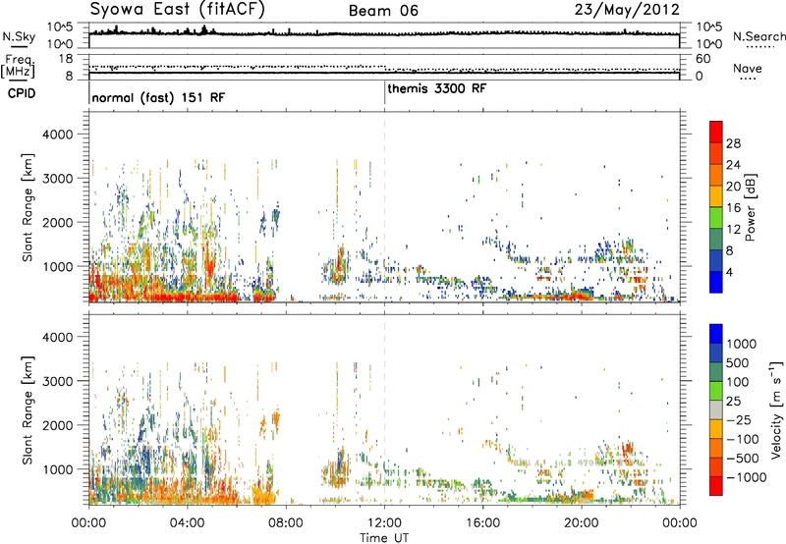Viewport: 786px width, 544px height.
Task: Click the '18' frequency axis value
Action: coord(66,59)
